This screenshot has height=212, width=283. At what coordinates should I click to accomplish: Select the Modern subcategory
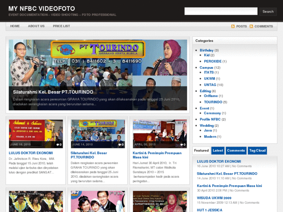pos(210,137)
